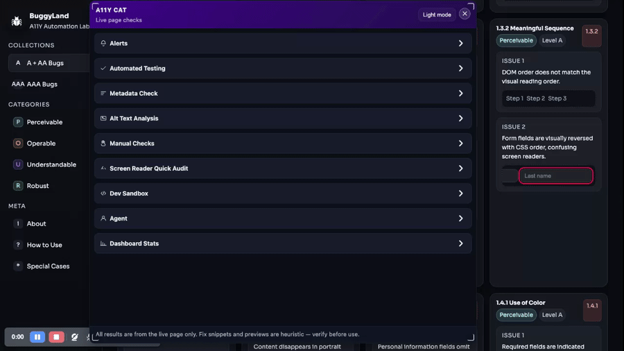Click the Alerts row label
The image size is (624, 351).
(x=119, y=44)
